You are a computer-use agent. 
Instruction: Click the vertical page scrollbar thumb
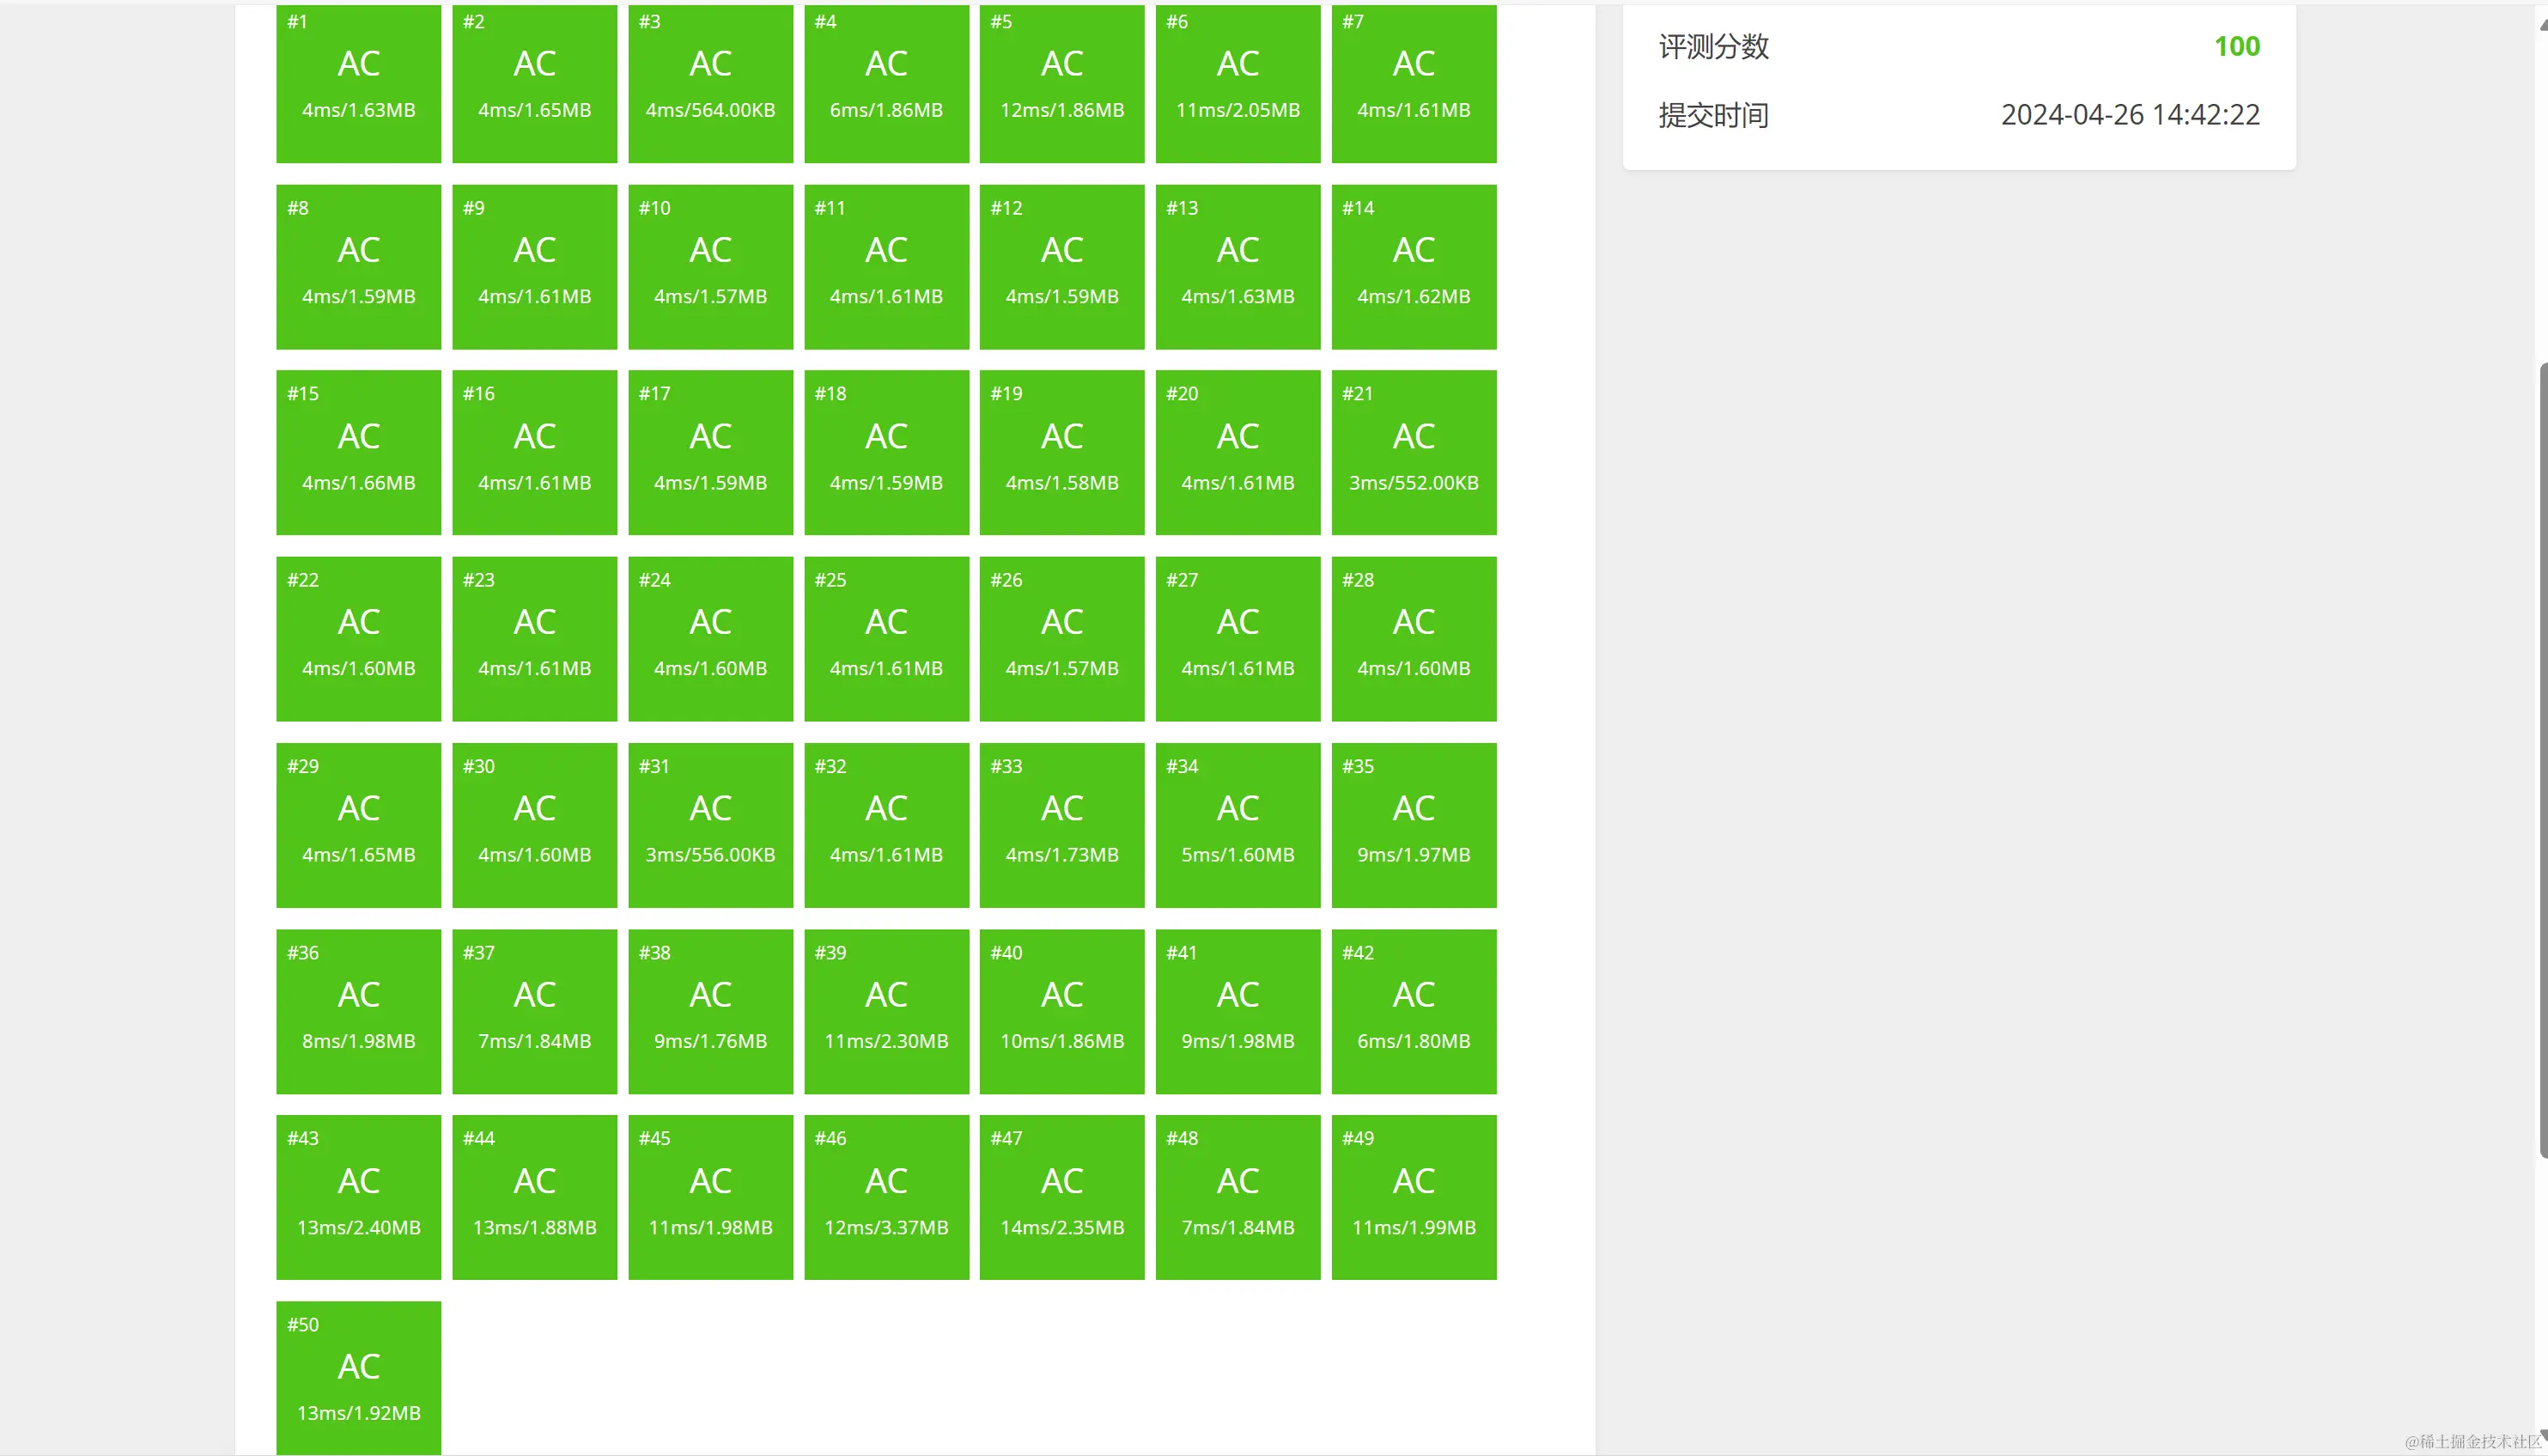pos(2542,760)
